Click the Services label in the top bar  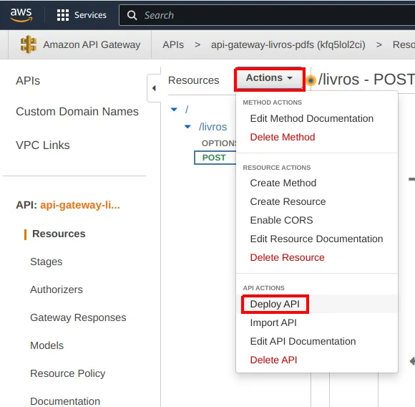click(x=90, y=15)
